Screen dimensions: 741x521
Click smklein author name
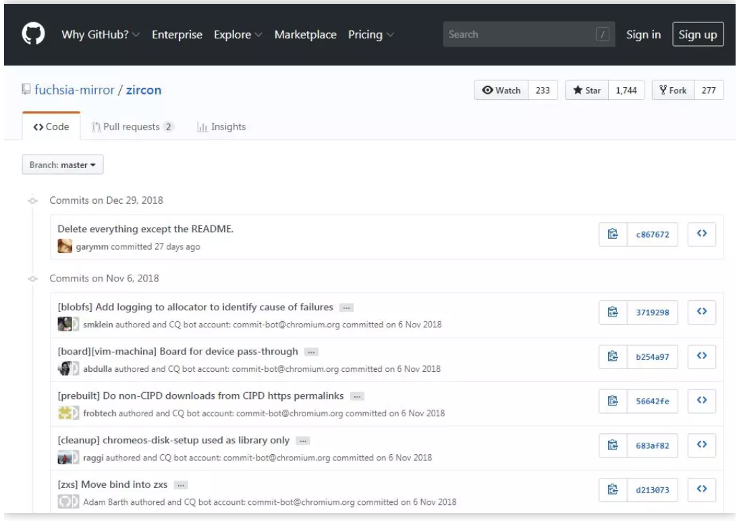pos(98,325)
